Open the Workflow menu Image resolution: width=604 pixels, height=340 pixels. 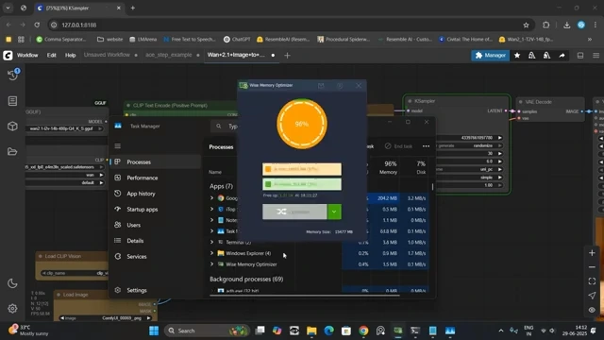pos(27,55)
